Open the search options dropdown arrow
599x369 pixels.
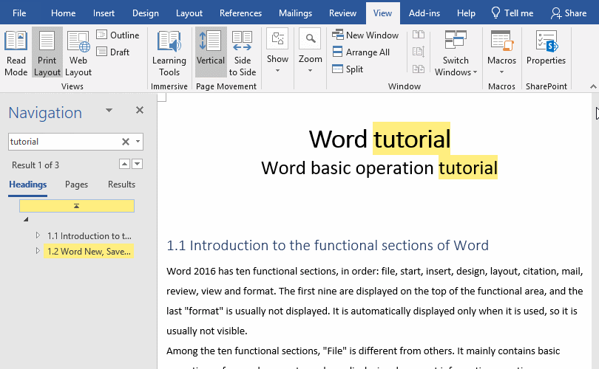138,142
